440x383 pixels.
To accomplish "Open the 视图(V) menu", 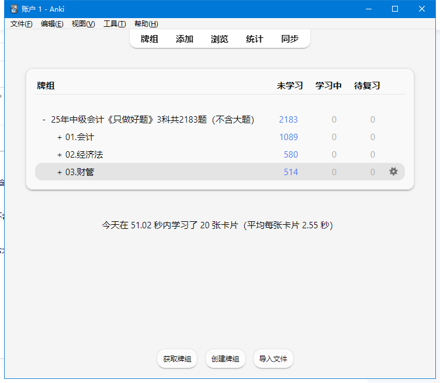I will pos(83,24).
